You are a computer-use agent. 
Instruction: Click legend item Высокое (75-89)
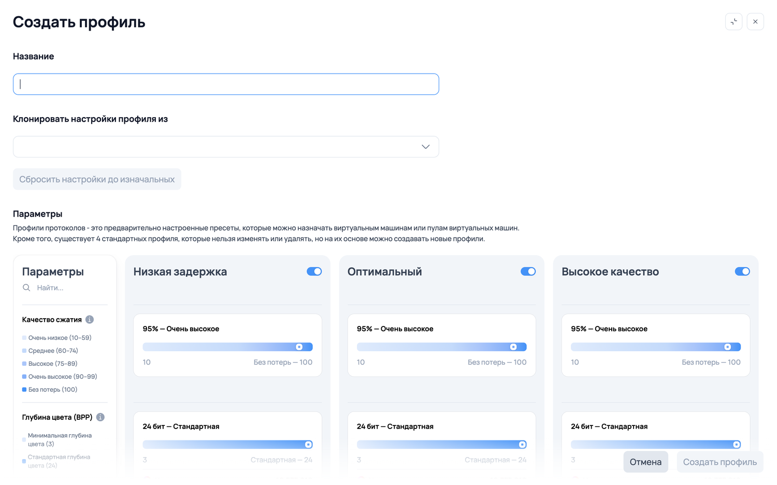coord(50,364)
